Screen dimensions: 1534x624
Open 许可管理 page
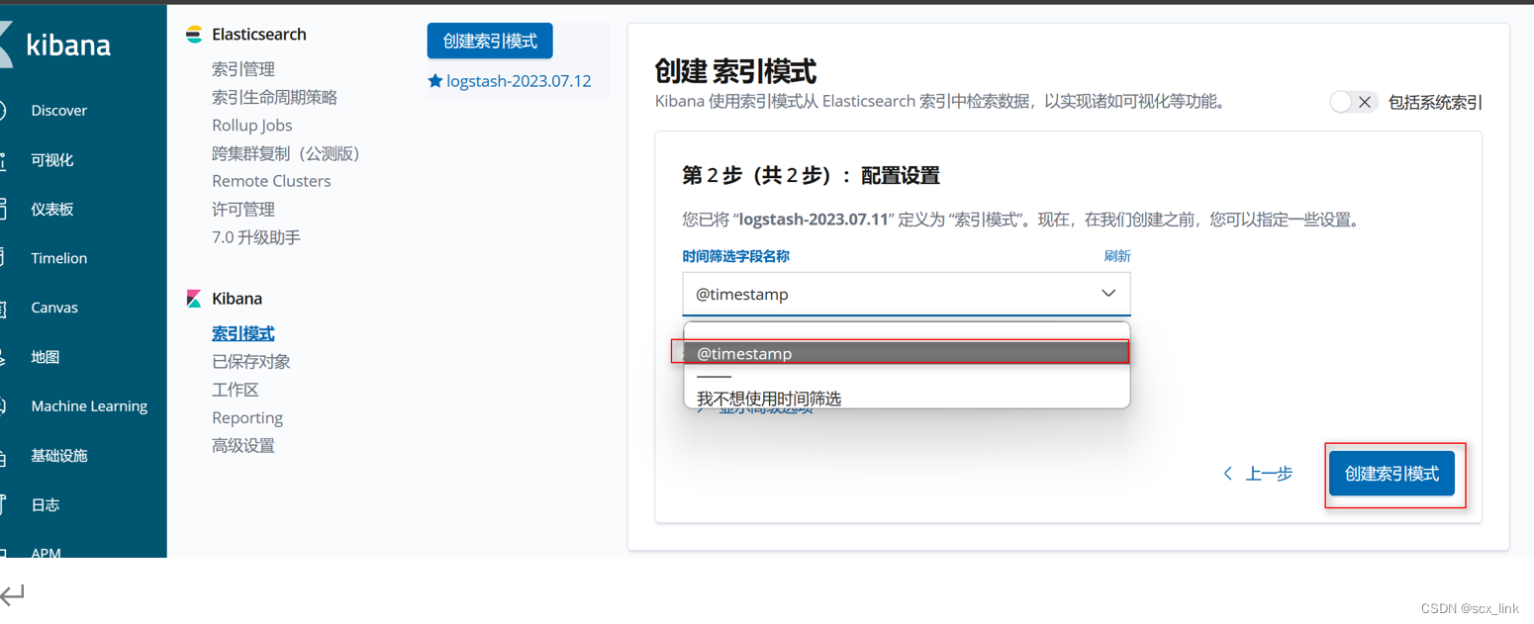(242, 210)
